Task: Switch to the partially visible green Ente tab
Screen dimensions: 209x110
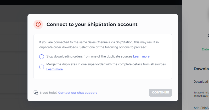Action: tap(205, 49)
